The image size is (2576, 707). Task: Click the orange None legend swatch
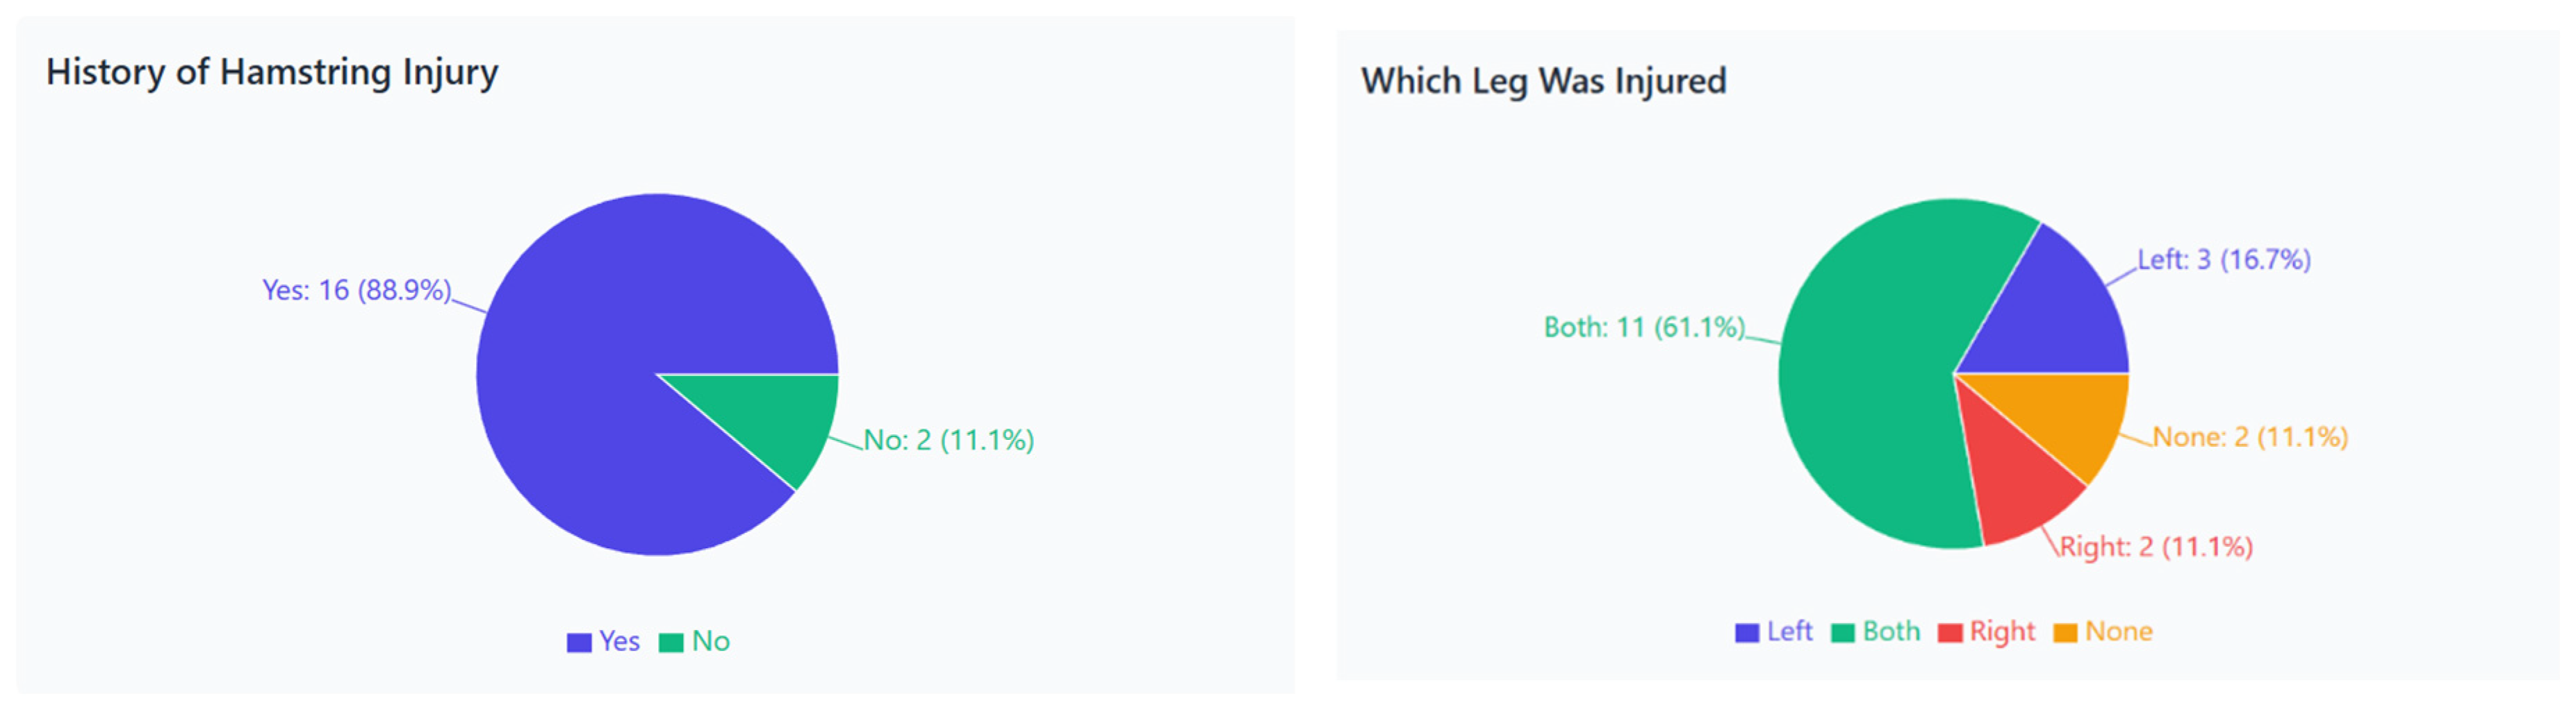tap(2064, 633)
